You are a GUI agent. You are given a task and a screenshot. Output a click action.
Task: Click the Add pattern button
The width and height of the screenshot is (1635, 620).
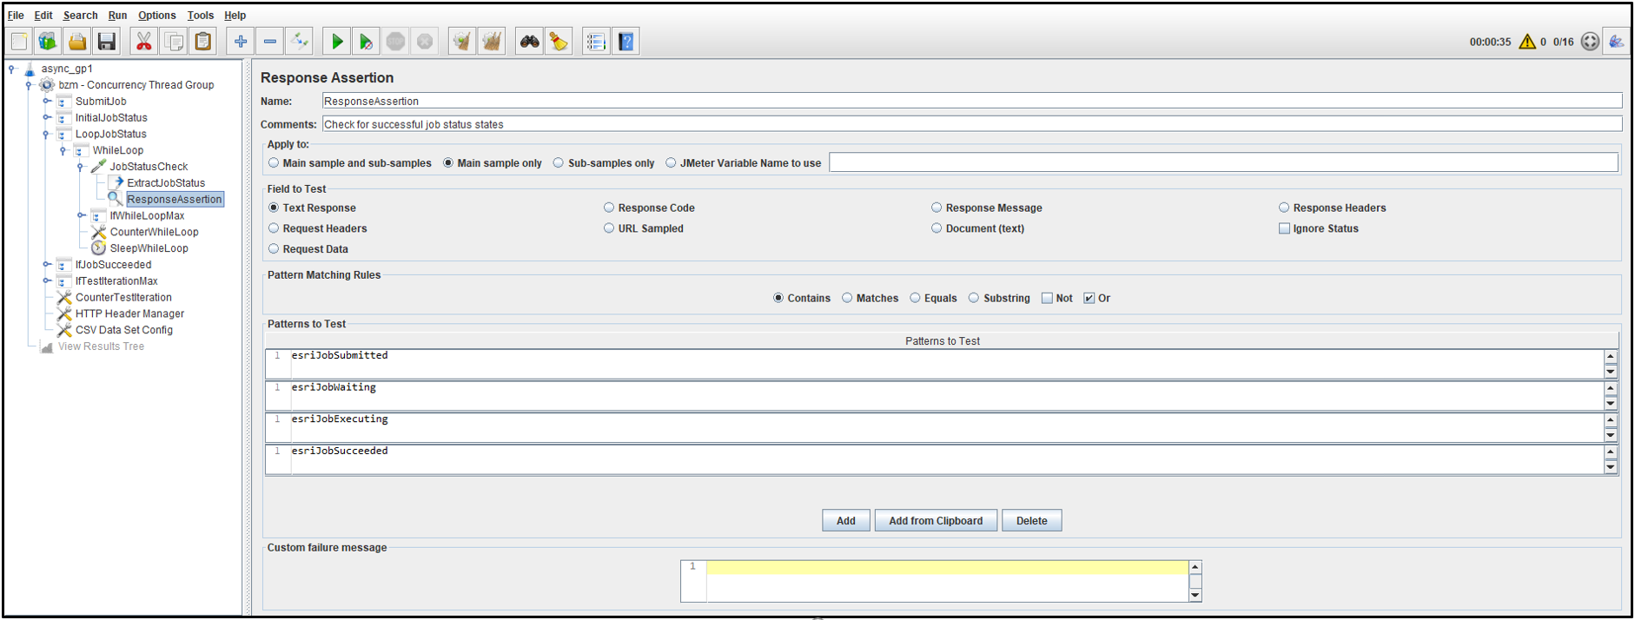846,521
